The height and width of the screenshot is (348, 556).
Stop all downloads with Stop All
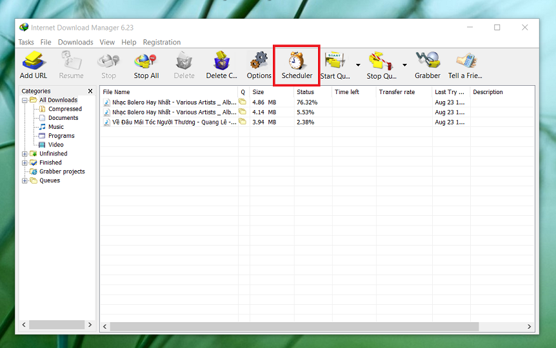click(146, 61)
